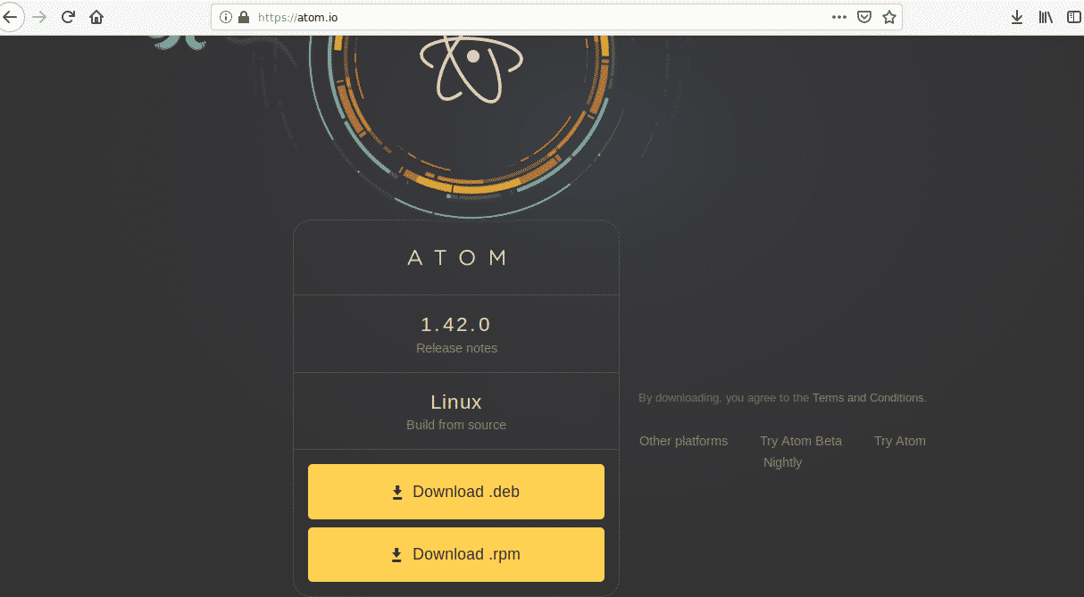The image size is (1084, 597).
Task: Click the address bar showing atom.io
Action: pyautogui.click(x=536, y=17)
